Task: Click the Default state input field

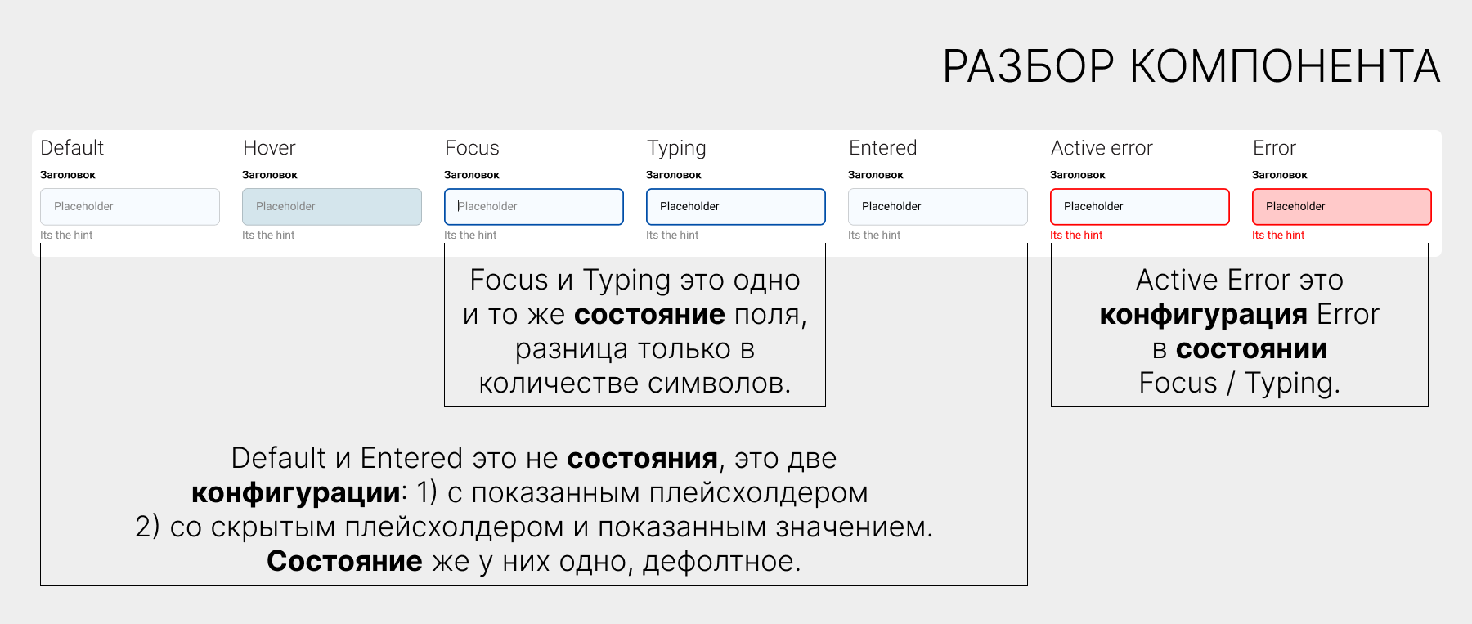Action: click(129, 207)
